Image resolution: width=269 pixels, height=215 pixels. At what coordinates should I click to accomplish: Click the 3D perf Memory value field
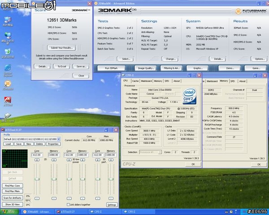click(111, 155)
